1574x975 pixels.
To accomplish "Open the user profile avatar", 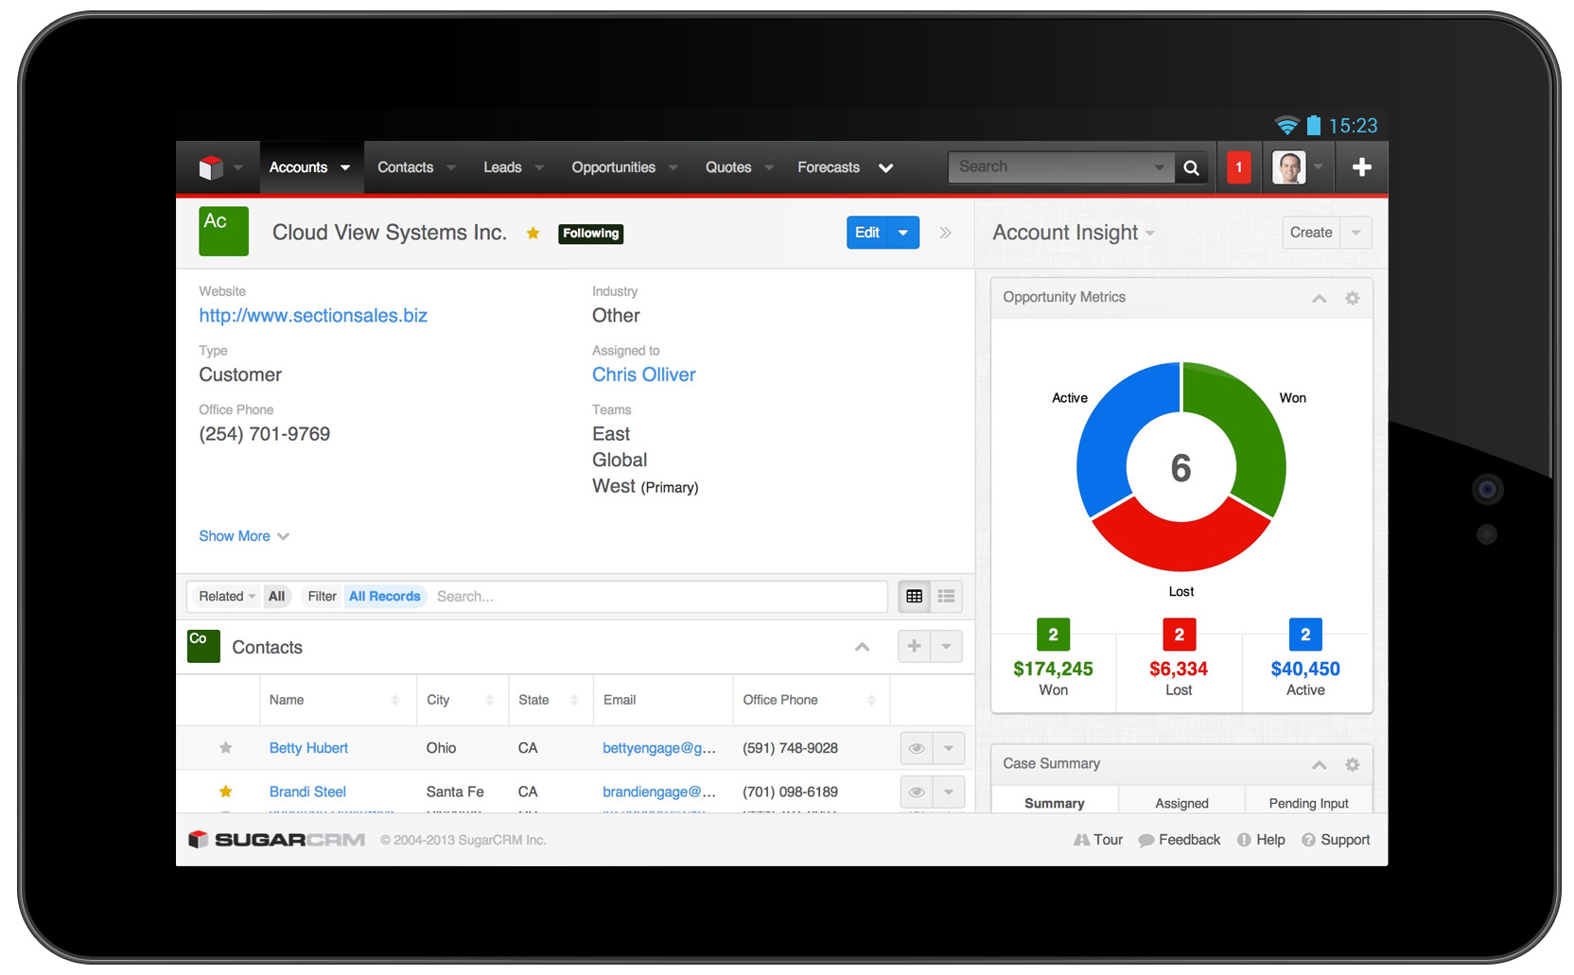I will 1288,167.
